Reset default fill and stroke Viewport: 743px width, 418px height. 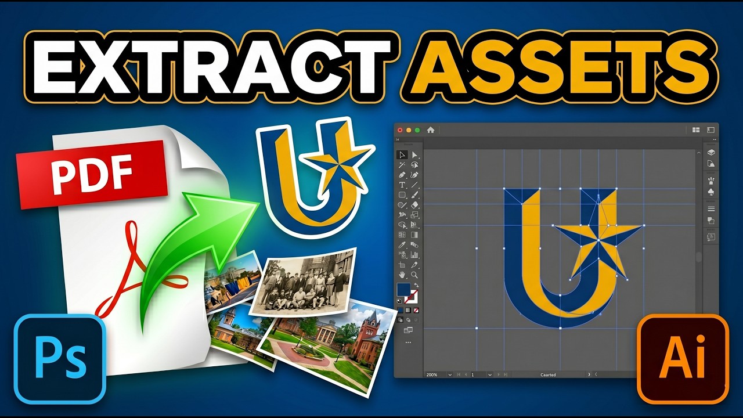pos(399,301)
